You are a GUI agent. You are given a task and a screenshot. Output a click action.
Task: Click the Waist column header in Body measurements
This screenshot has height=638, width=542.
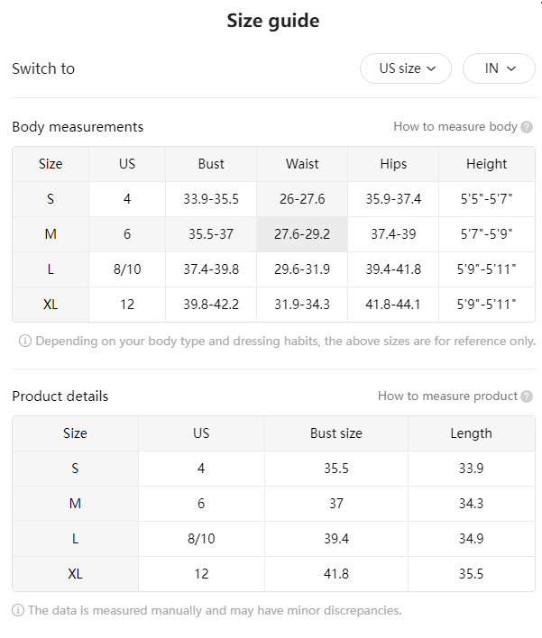[x=302, y=164]
